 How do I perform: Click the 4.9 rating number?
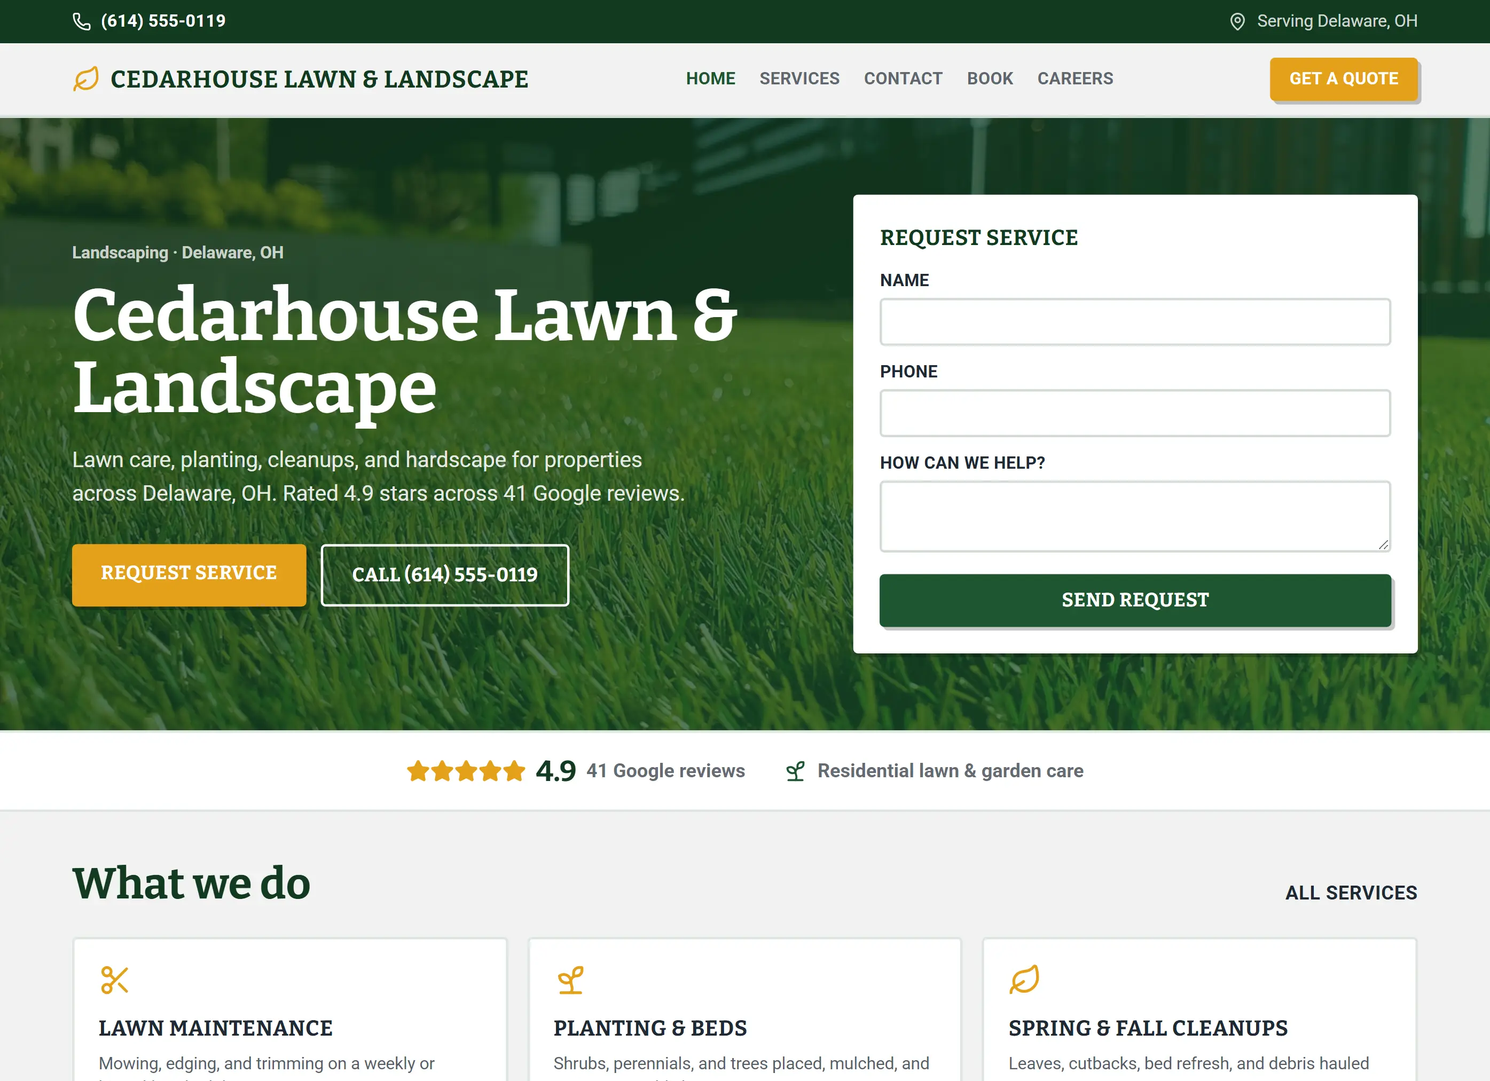(556, 771)
